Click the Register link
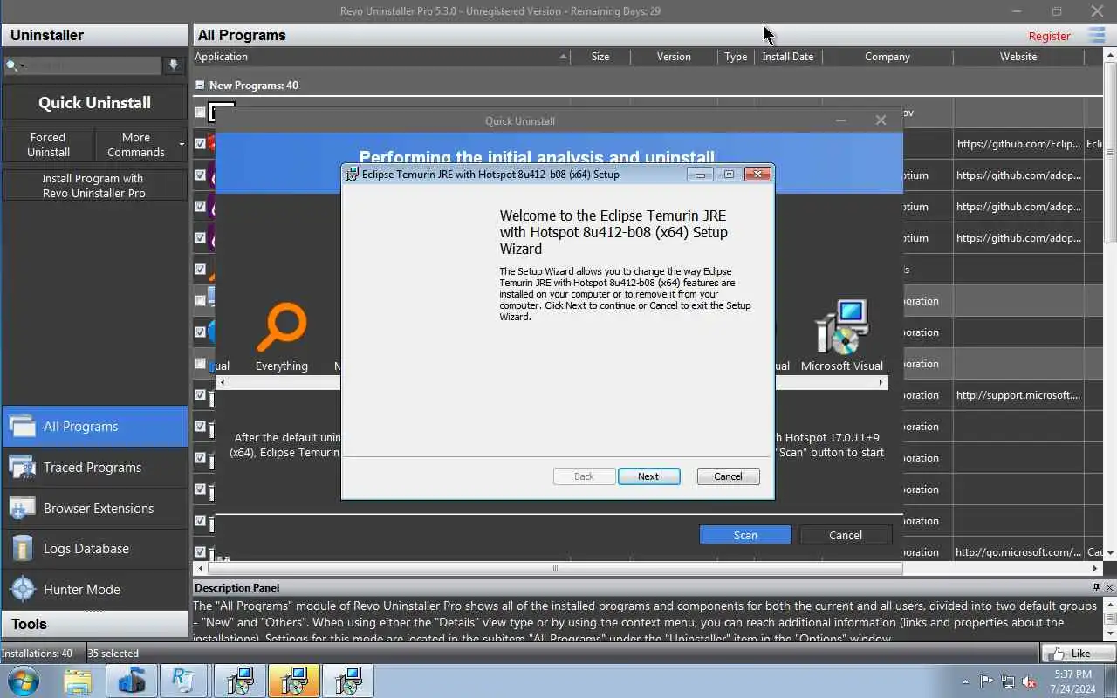The width and height of the screenshot is (1117, 698). click(1049, 36)
